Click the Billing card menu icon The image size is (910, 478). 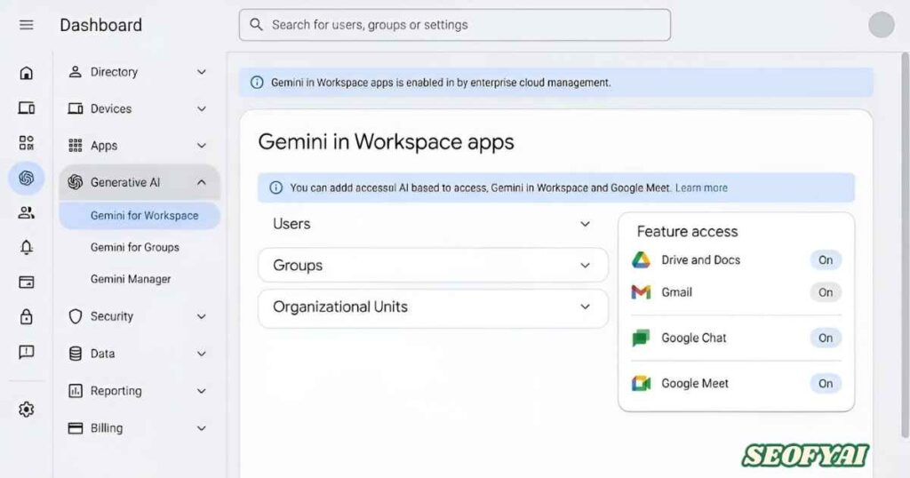(x=75, y=428)
